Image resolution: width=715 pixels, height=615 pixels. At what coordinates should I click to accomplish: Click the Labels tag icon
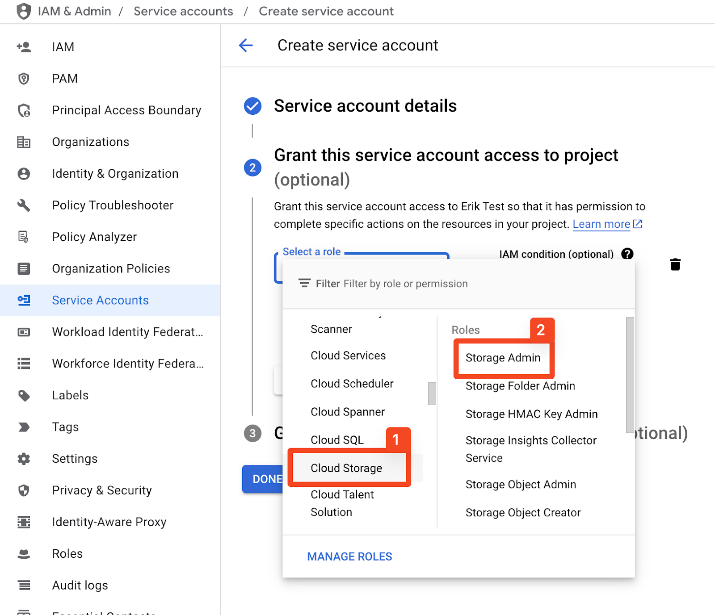tap(24, 395)
